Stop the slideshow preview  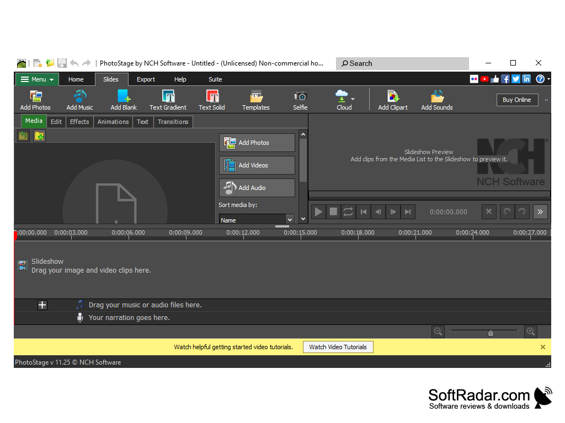[333, 212]
